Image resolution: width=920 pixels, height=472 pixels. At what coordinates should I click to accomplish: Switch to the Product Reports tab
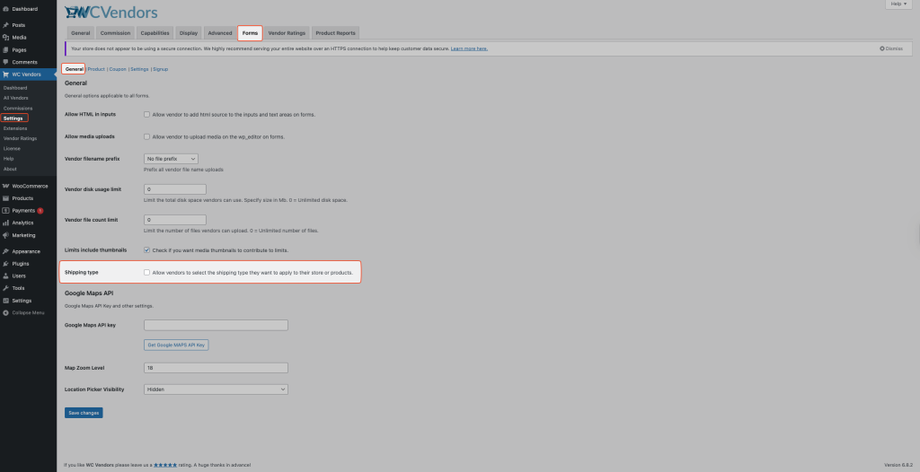336,33
